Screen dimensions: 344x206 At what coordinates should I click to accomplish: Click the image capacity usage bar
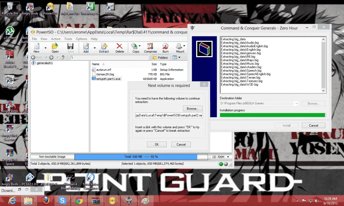coord(141,157)
